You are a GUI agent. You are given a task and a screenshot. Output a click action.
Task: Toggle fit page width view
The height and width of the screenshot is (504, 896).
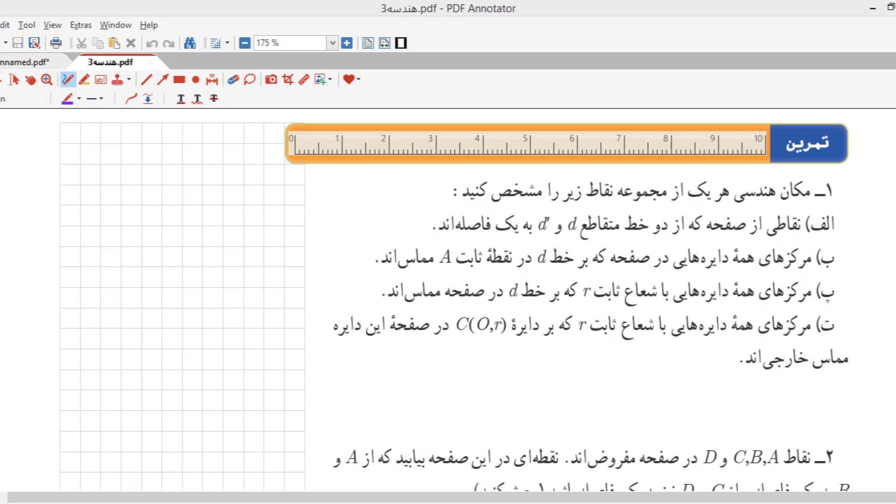[385, 43]
